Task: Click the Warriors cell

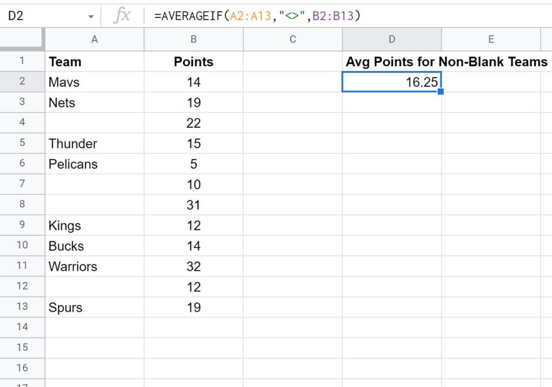Action: tap(95, 266)
